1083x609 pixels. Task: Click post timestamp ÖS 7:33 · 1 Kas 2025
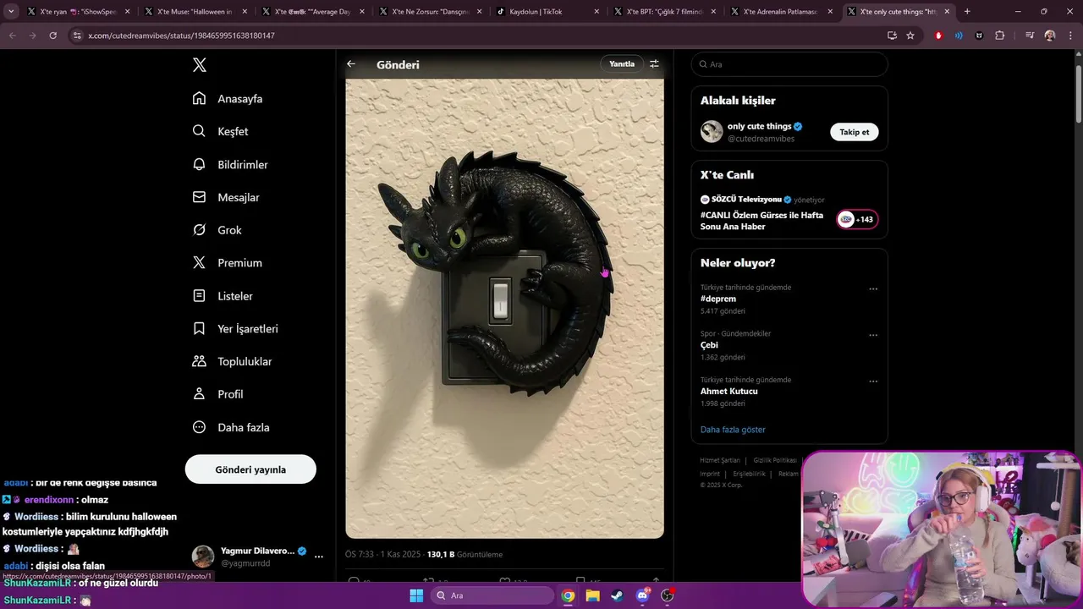coord(383,555)
